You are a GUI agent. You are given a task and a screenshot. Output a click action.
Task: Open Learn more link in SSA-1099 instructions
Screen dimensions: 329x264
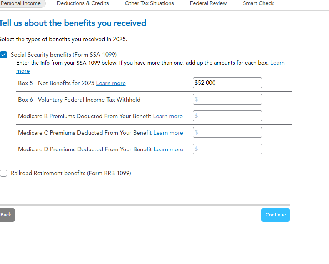coord(278,63)
